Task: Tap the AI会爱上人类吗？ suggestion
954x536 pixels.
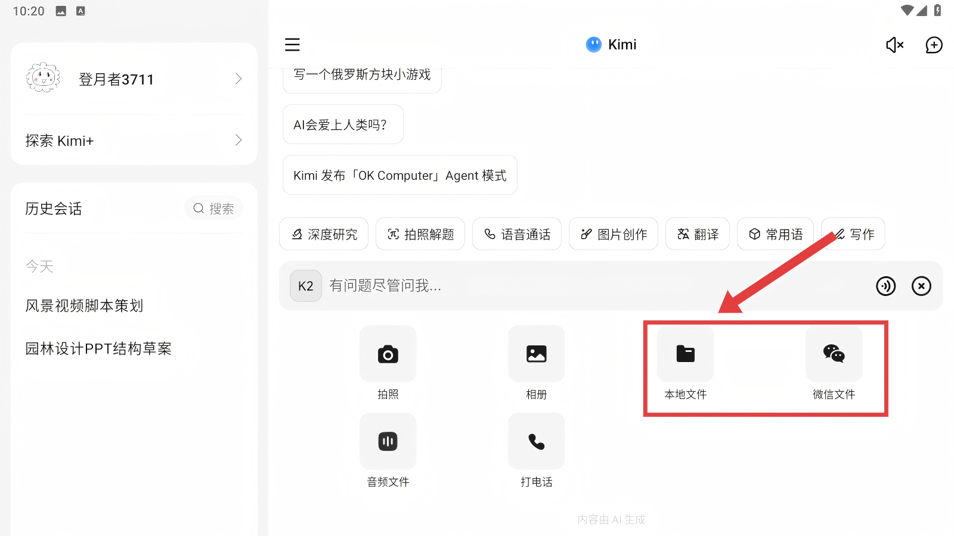Action: click(x=343, y=124)
